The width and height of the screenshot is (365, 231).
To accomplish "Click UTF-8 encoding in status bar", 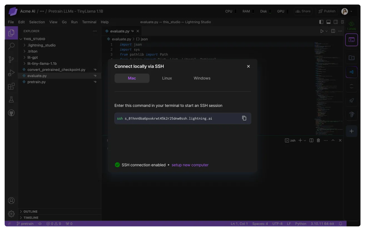I will 277,224.
